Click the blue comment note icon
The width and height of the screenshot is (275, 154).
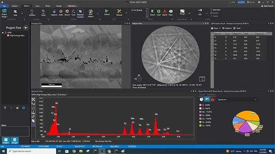(24, 108)
